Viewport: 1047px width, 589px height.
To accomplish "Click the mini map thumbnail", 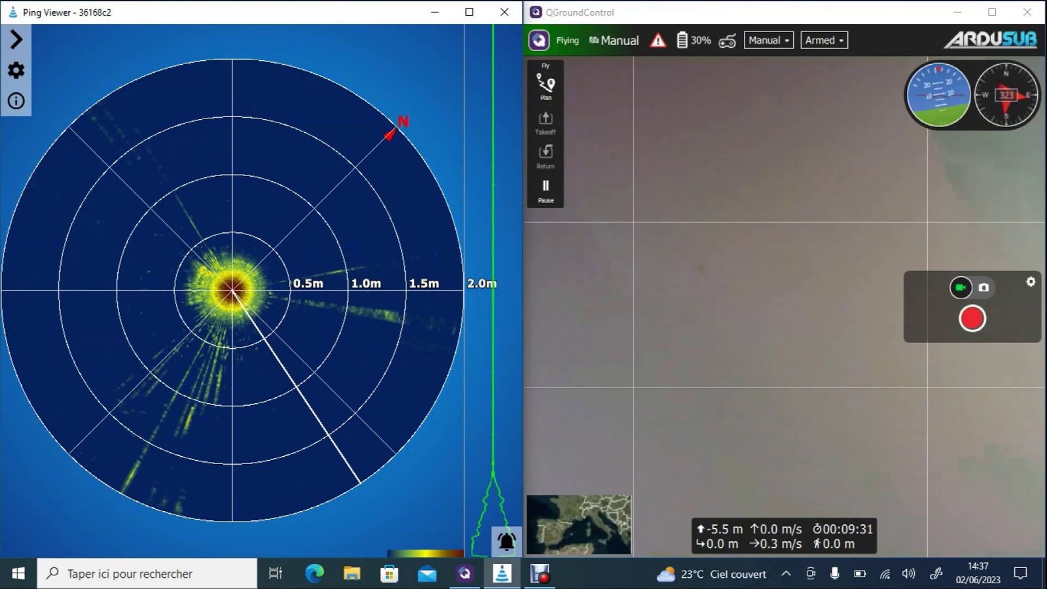I will pyautogui.click(x=578, y=525).
